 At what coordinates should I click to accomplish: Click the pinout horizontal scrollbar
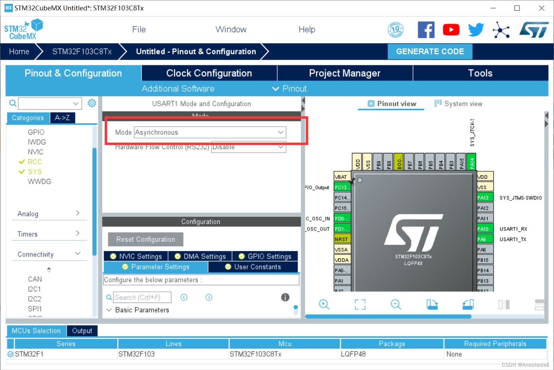(388, 316)
